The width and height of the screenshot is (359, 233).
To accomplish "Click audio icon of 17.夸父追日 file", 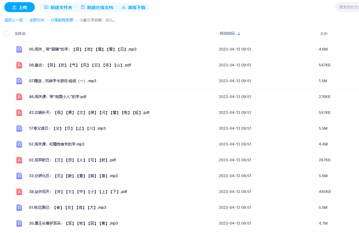I will tap(19, 128).
